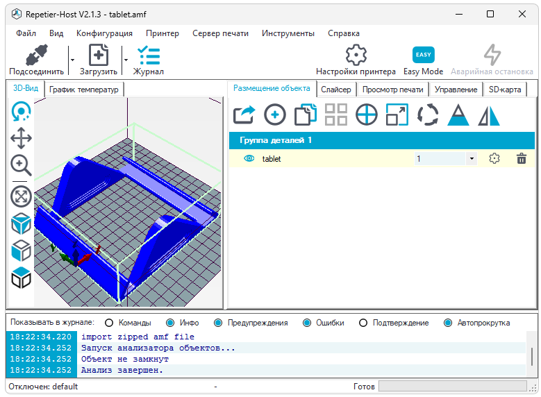Expand the dropdown arrow next to Загрузить

pos(126,60)
